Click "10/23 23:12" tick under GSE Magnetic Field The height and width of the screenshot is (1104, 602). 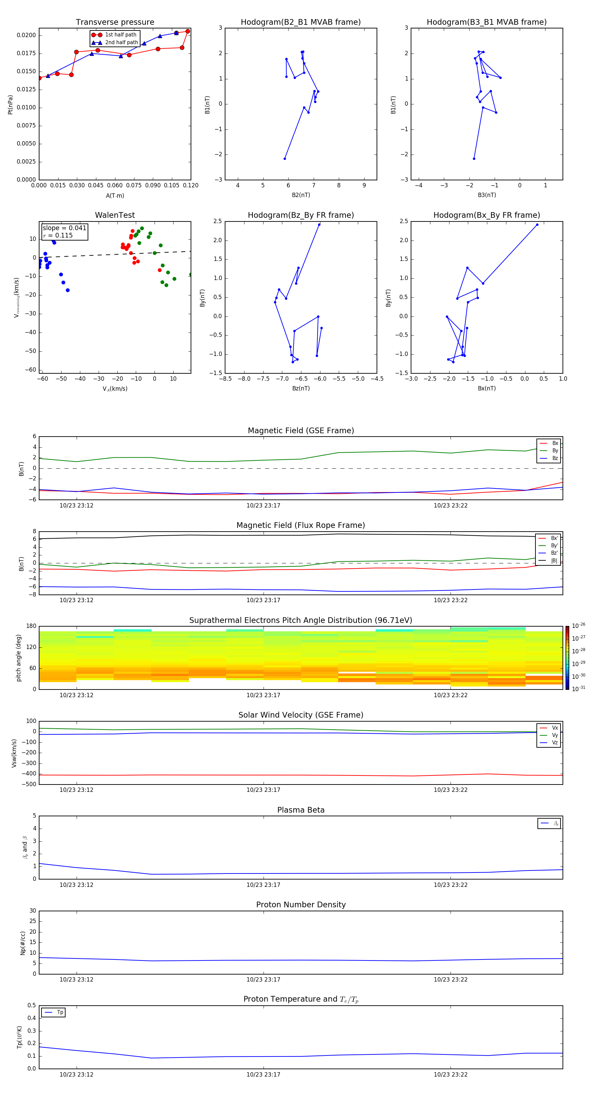tap(76, 505)
